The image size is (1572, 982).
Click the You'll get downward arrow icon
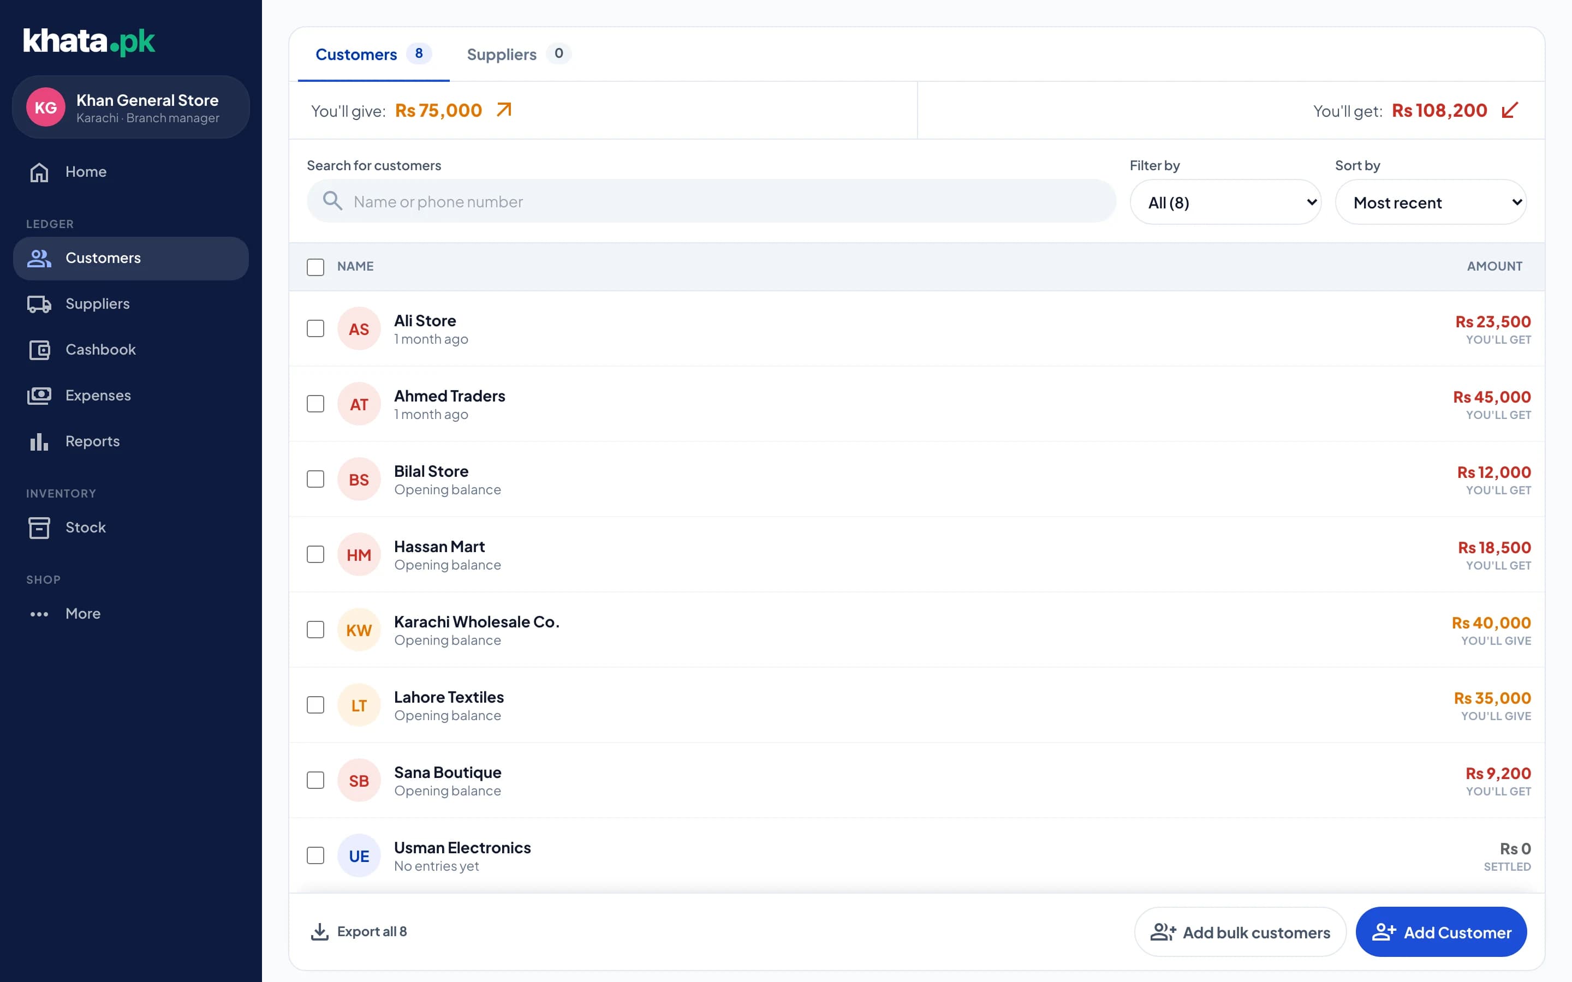[x=1510, y=110]
